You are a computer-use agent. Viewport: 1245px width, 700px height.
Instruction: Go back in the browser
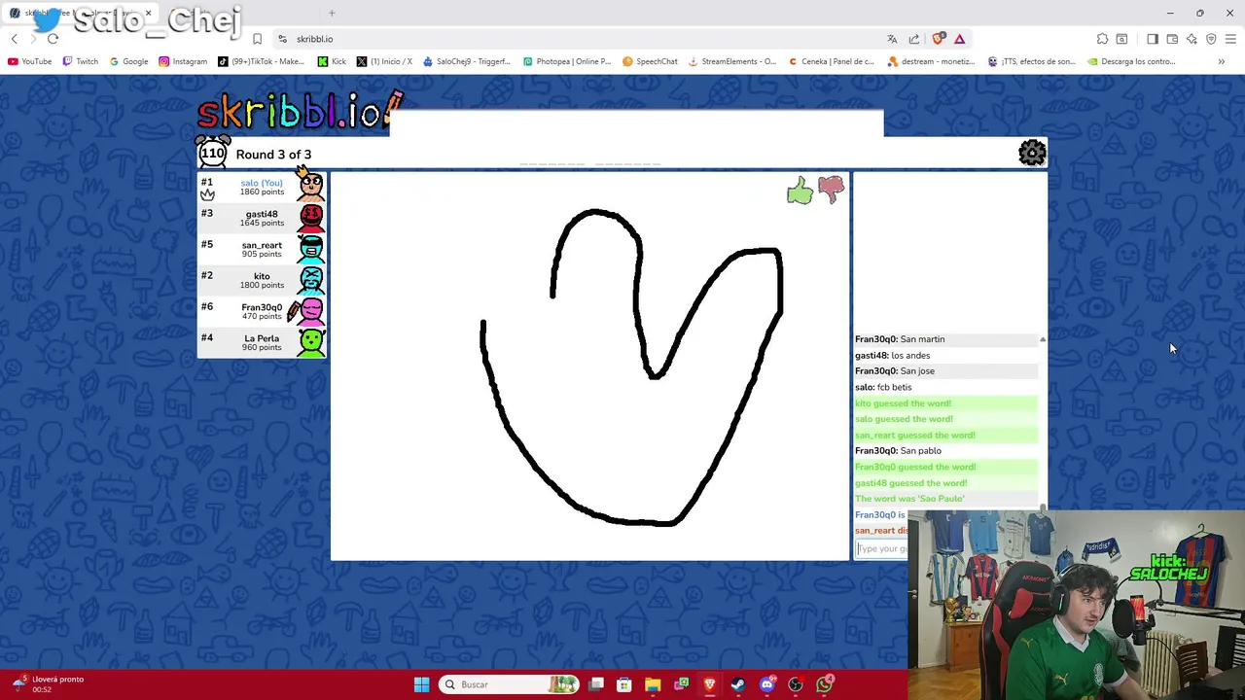click(x=15, y=39)
